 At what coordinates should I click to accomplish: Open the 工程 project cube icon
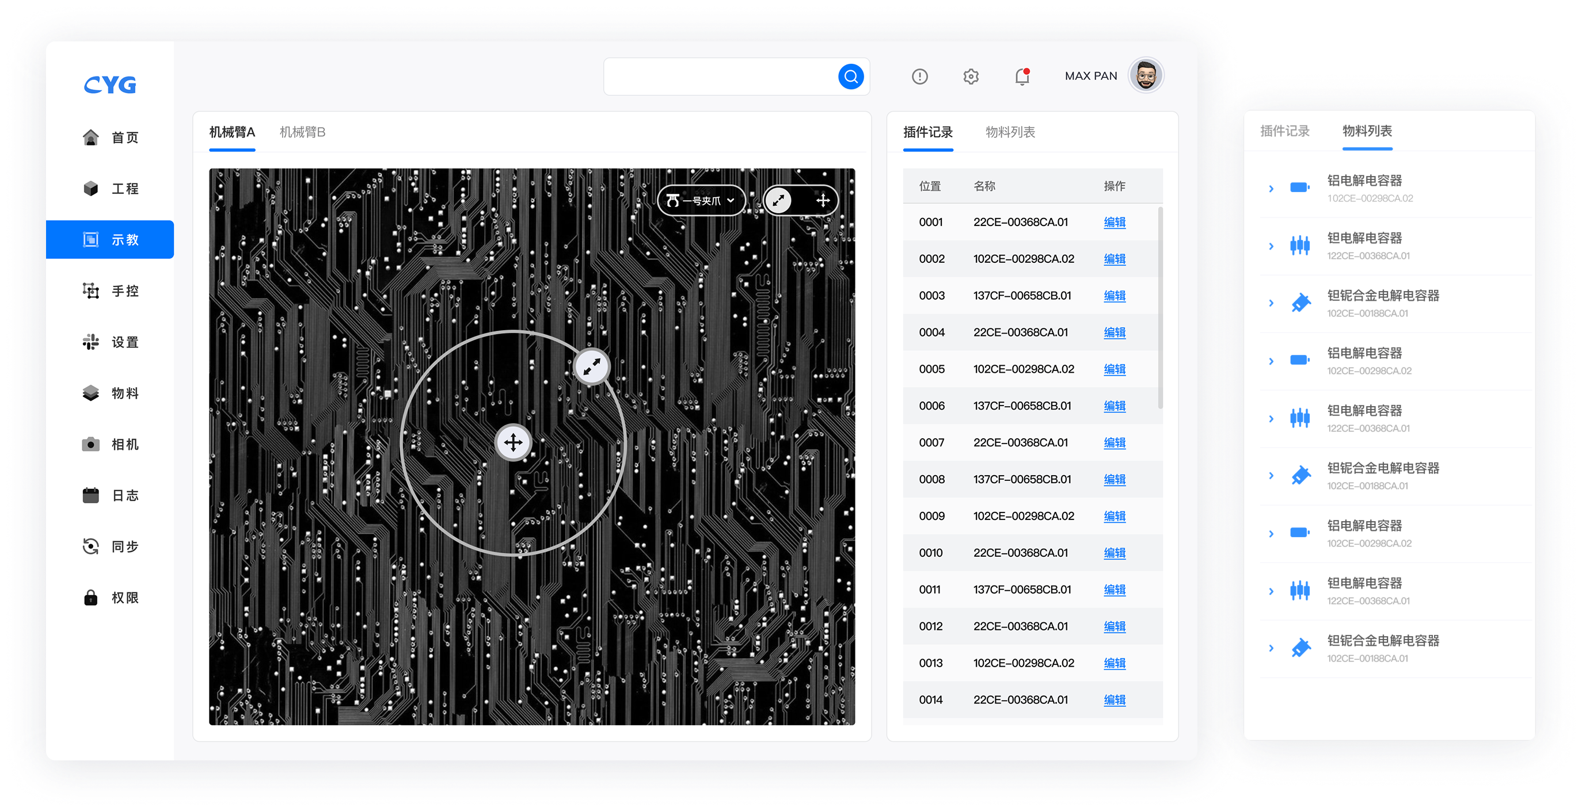click(x=91, y=188)
